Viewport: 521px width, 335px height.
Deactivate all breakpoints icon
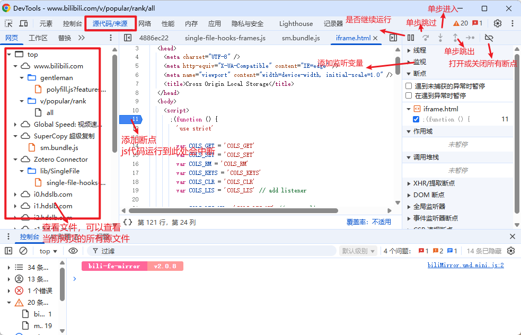pyautogui.click(x=489, y=38)
